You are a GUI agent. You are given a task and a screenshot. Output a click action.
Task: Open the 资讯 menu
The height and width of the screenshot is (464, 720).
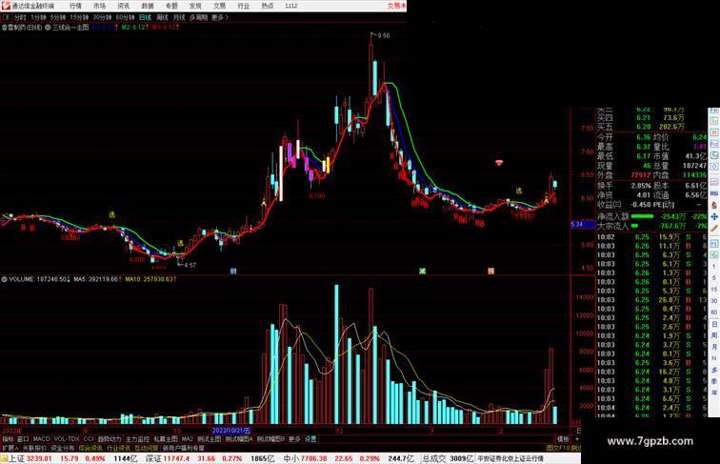pyautogui.click(x=123, y=6)
